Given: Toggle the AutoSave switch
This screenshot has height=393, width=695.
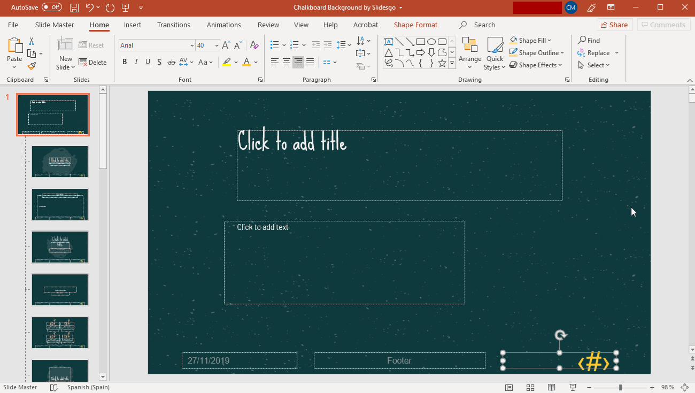Looking at the screenshot, I should pos(52,7).
